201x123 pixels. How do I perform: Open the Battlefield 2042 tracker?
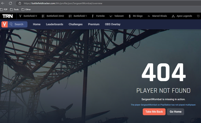point(53,16)
